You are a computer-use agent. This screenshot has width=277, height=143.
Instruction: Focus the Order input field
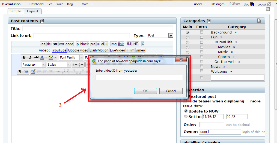click(x=212, y=124)
